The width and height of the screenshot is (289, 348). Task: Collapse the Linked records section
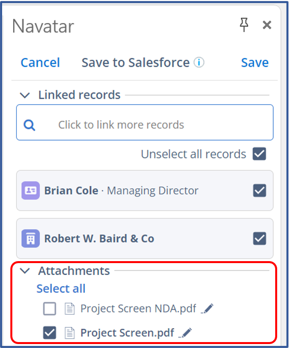click(25, 95)
